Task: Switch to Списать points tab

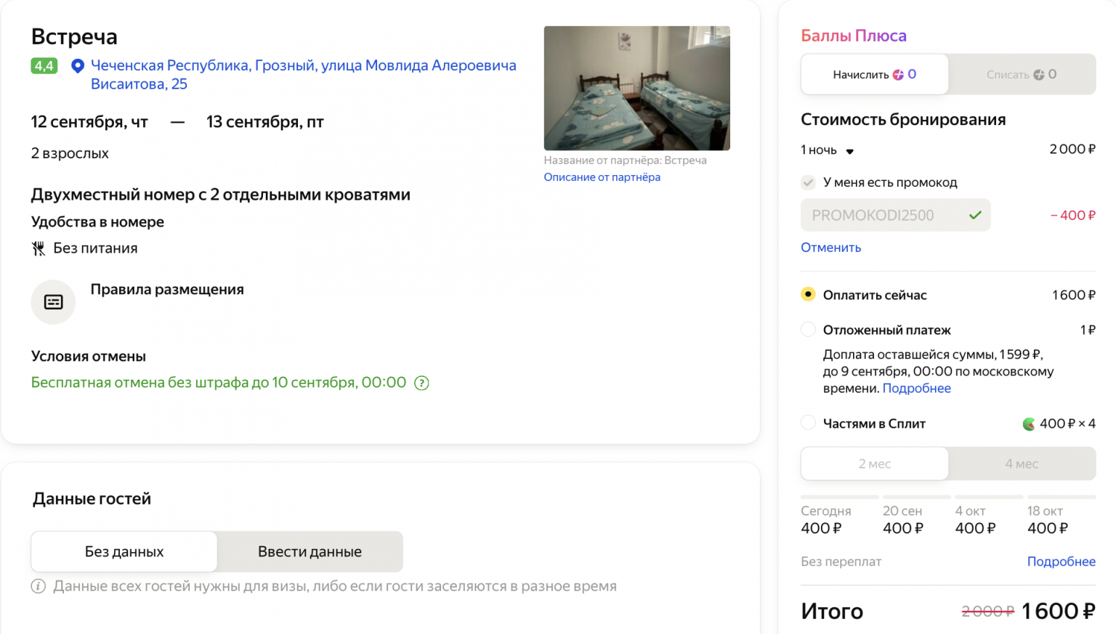Action: coord(1022,74)
